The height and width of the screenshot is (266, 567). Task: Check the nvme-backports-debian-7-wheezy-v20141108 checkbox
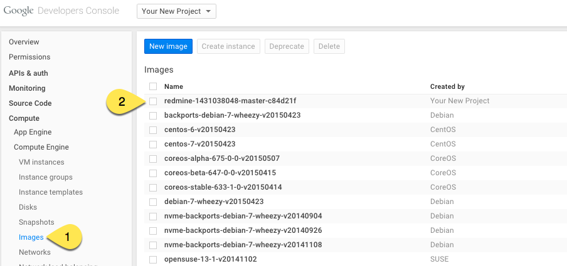(x=153, y=245)
